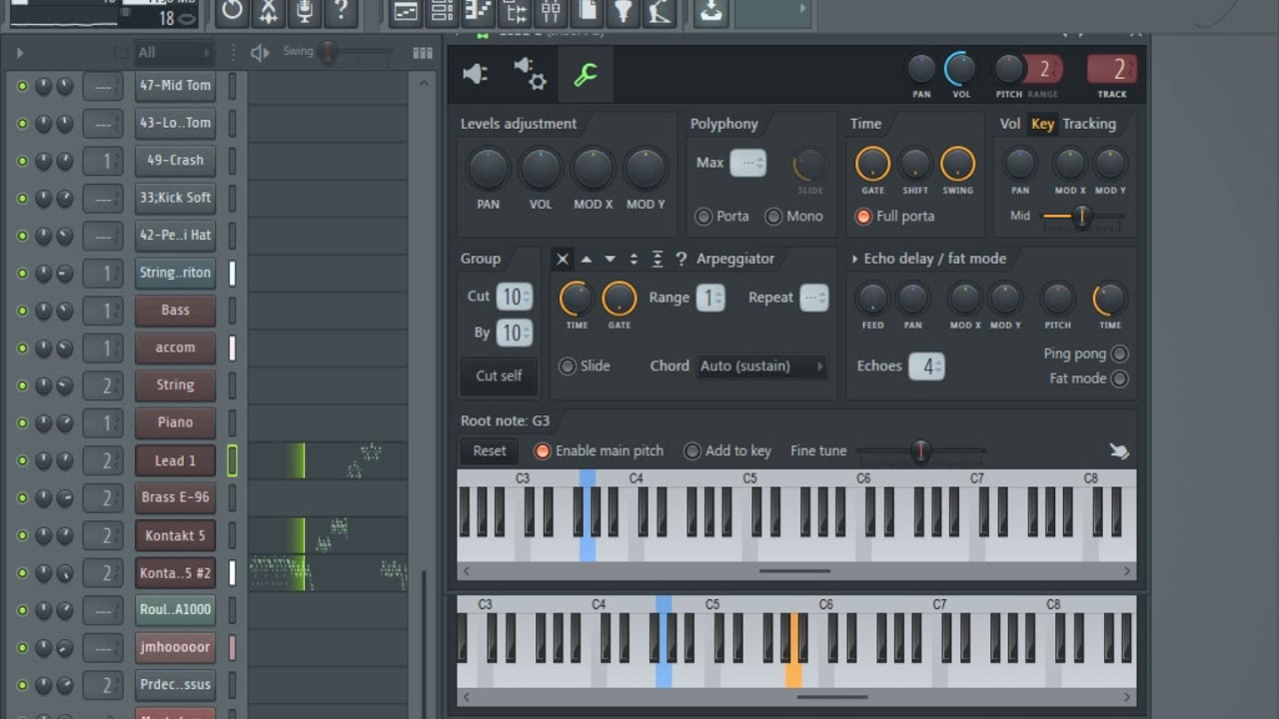
Task: Click the arpeggiator Range value stepper
Action: click(710, 298)
